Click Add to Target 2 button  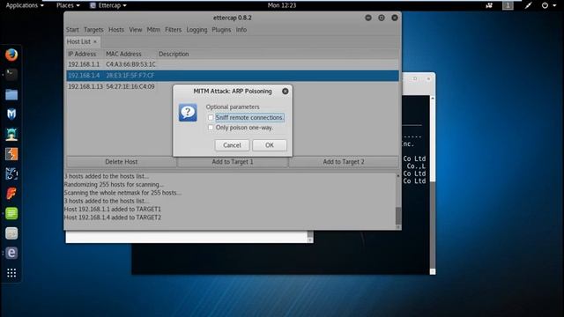(x=344, y=162)
